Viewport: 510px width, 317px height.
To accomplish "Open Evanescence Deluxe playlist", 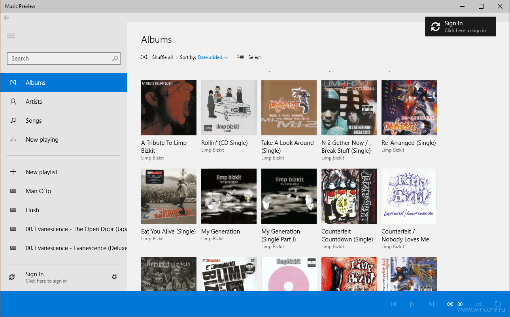I will point(64,248).
